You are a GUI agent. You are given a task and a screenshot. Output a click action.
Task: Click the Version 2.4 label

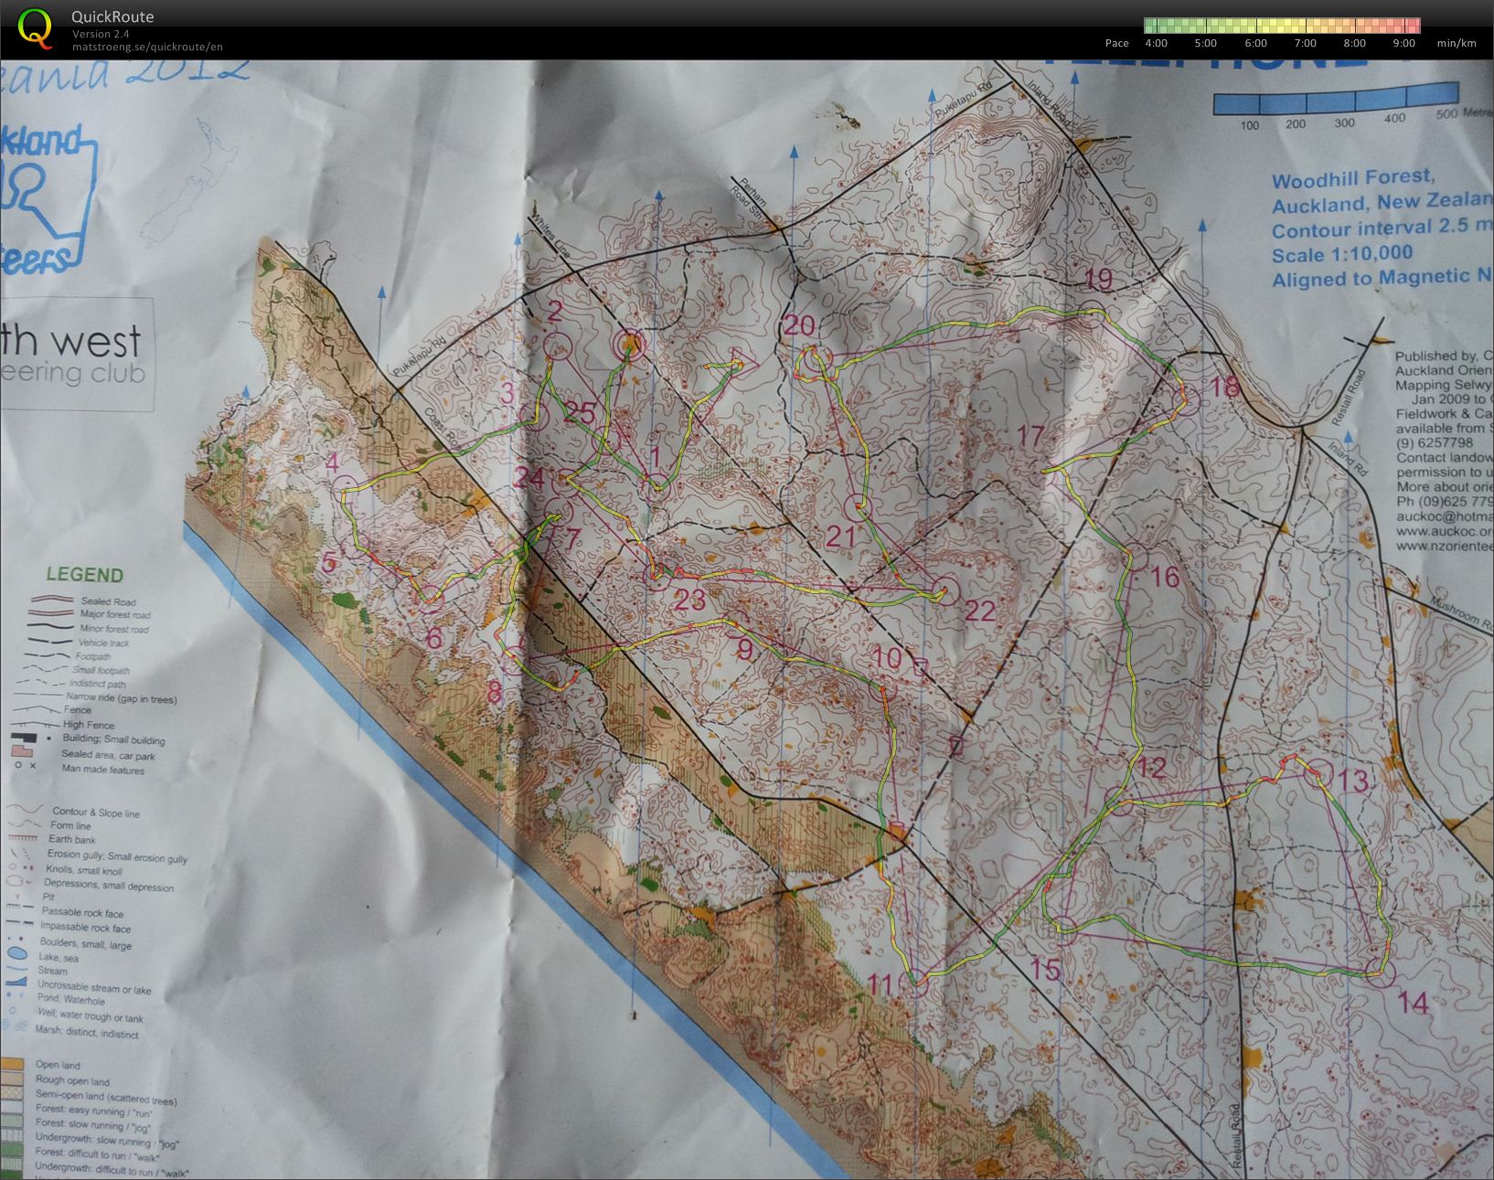click(101, 34)
